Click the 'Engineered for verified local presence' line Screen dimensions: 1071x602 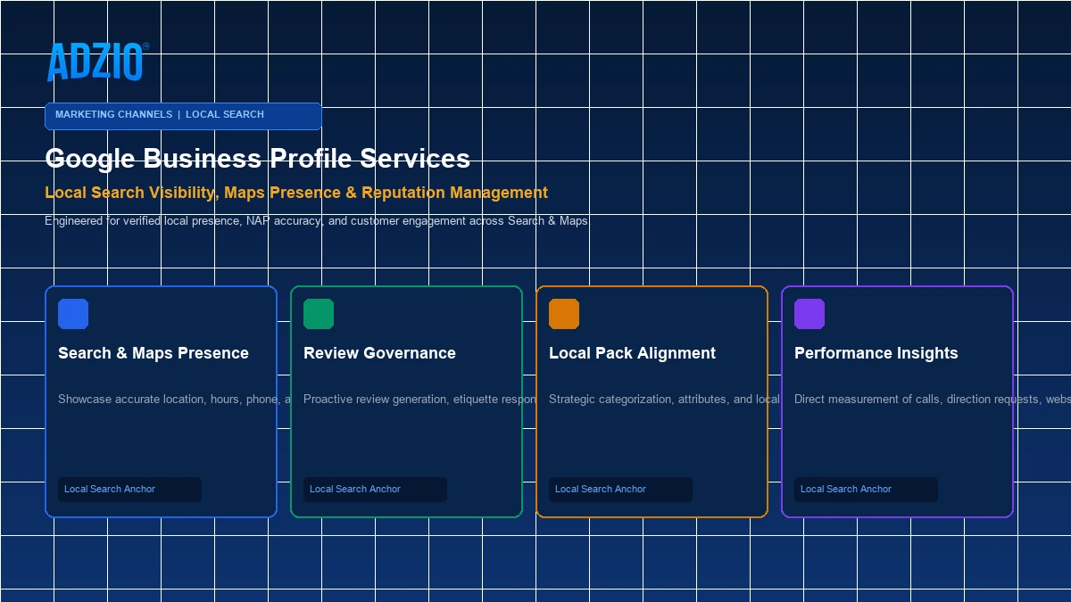pyautogui.click(x=316, y=220)
